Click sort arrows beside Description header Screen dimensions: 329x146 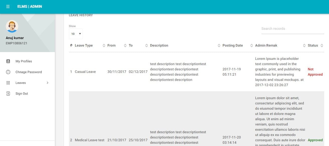[219, 45]
